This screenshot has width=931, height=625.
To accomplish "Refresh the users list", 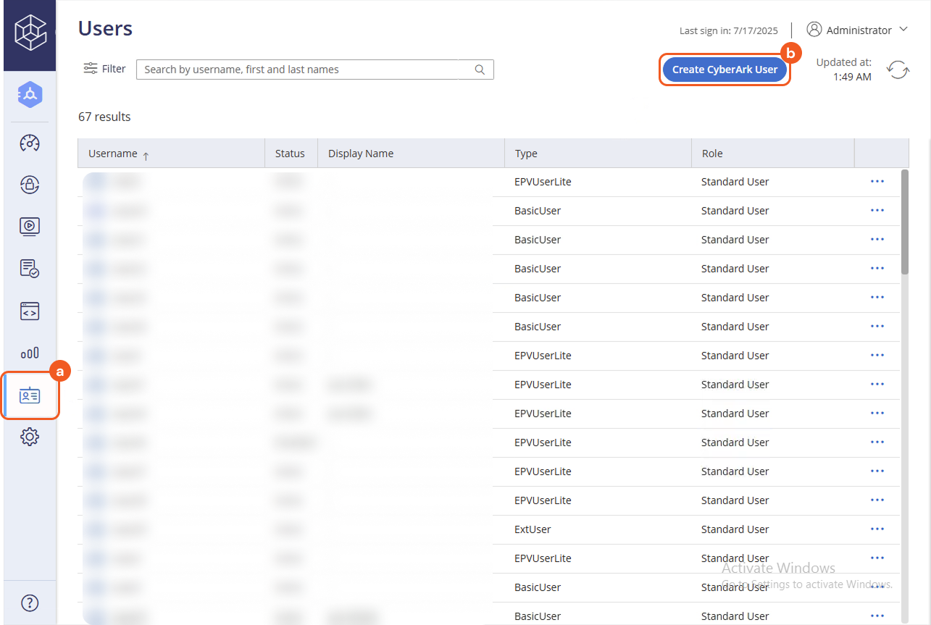I will tap(898, 70).
